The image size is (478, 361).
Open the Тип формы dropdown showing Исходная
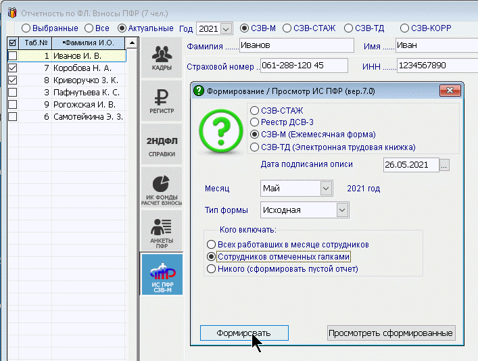[342, 210]
